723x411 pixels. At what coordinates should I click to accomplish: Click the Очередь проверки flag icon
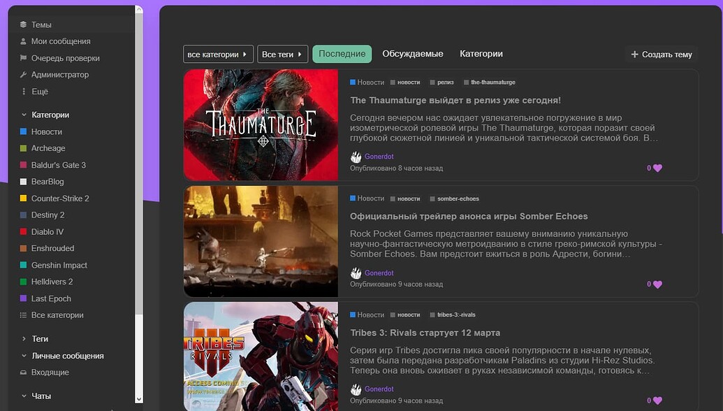click(x=24, y=58)
